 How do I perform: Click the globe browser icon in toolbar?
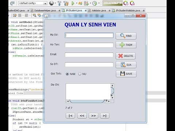coord(51,3)
